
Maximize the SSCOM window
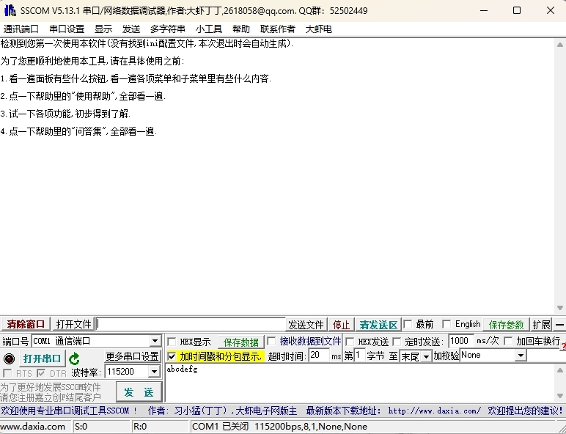click(517, 10)
